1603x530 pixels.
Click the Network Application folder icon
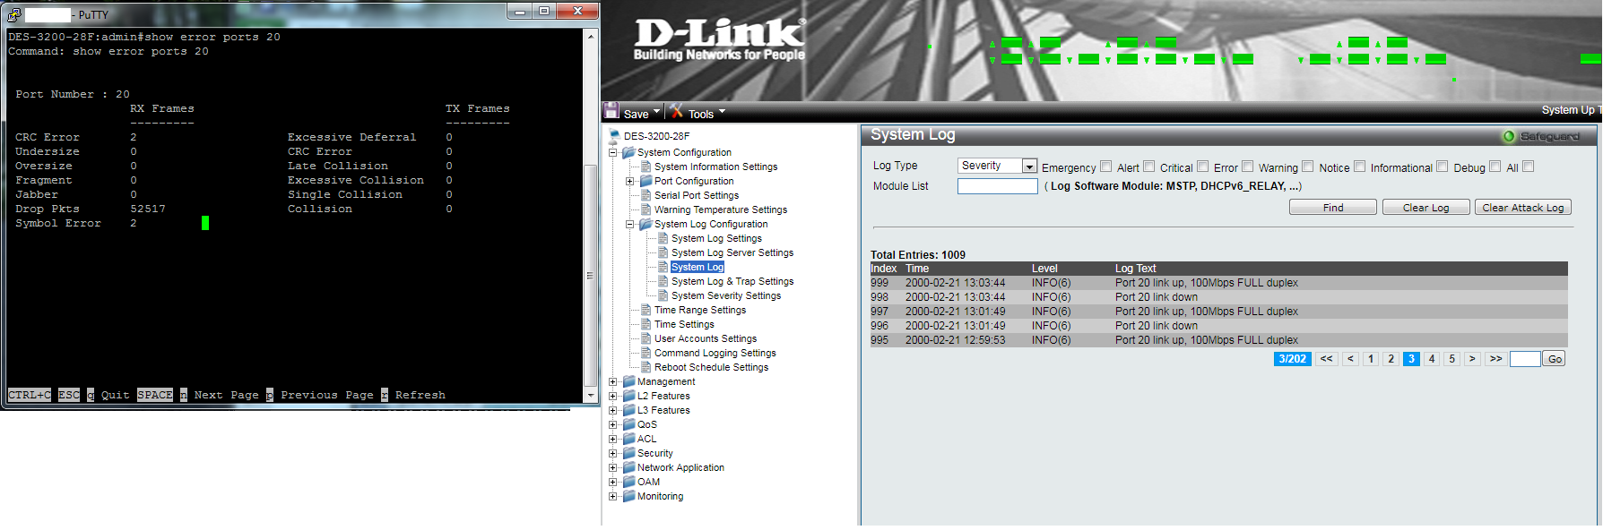click(628, 467)
